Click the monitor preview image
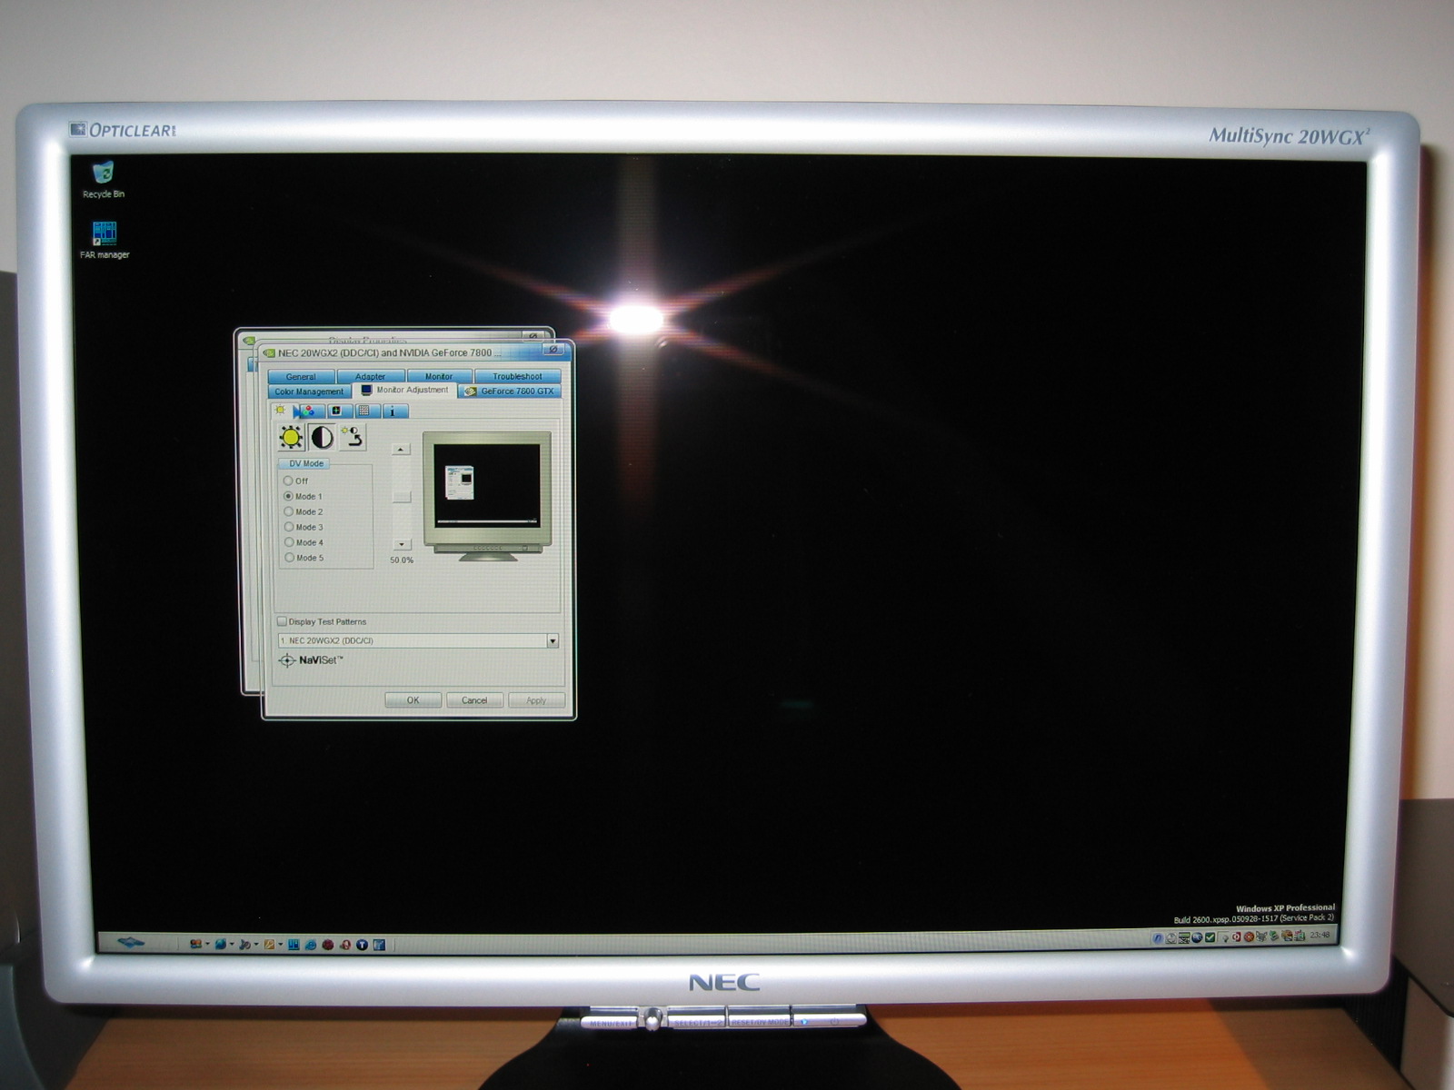 click(x=487, y=496)
